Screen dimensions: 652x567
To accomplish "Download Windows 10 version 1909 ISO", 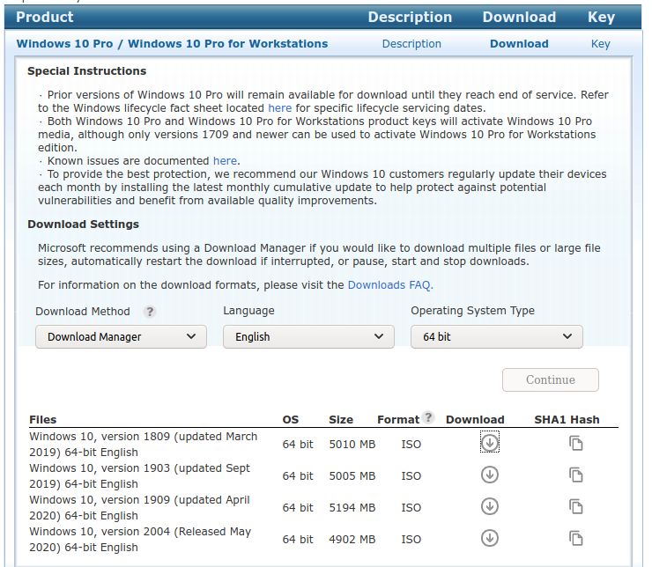I will point(489,506).
